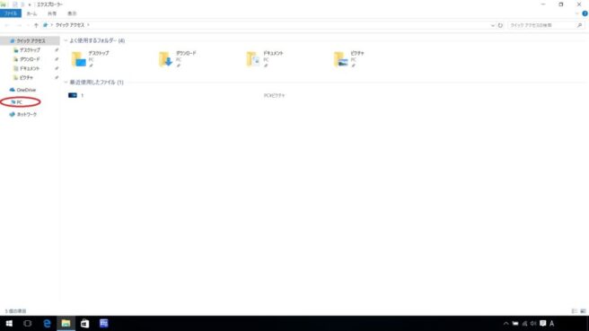Image resolution: width=589 pixels, height=331 pixels.
Task: Click the IME input mode A indicator
Action: 552,324
